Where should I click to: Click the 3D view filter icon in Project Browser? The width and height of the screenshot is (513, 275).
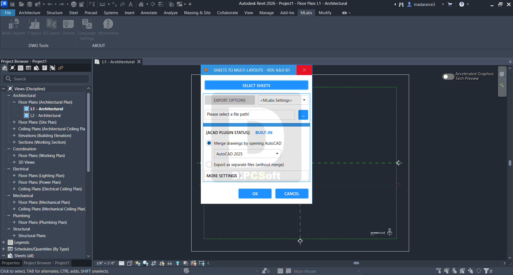tap(13, 68)
